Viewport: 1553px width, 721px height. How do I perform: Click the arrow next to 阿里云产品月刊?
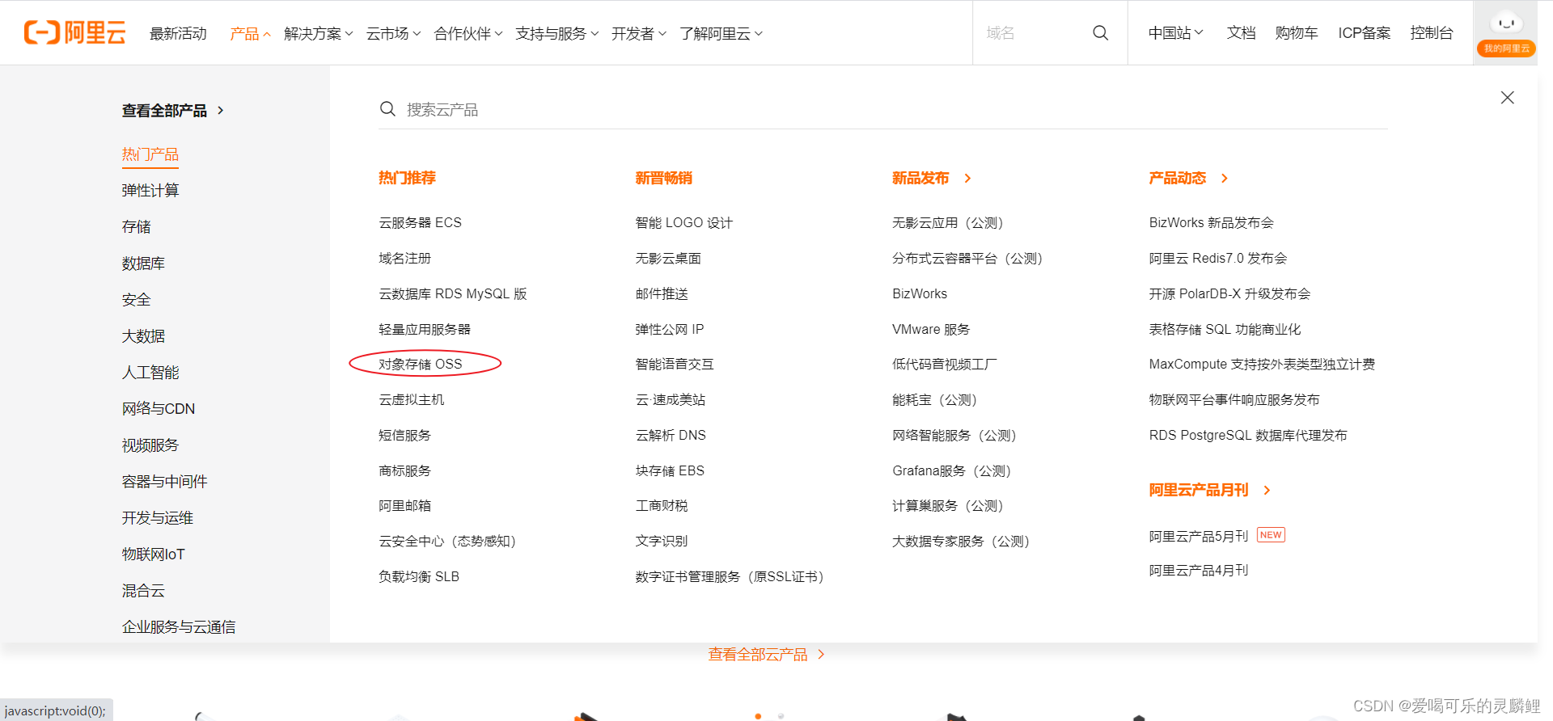pyautogui.click(x=1267, y=491)
